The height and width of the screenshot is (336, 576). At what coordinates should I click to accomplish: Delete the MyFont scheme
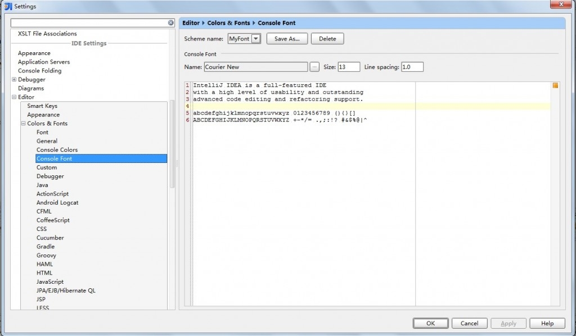click(x=327, y=39)
